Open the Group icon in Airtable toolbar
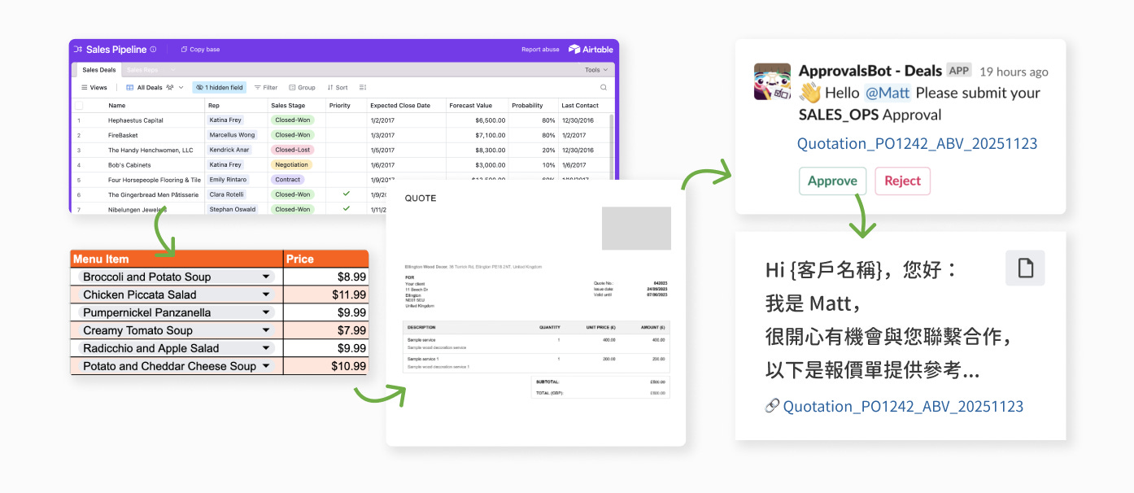The height and width of the screenshot is (493, 1134). pyautogui.click(x=302, y=87)
